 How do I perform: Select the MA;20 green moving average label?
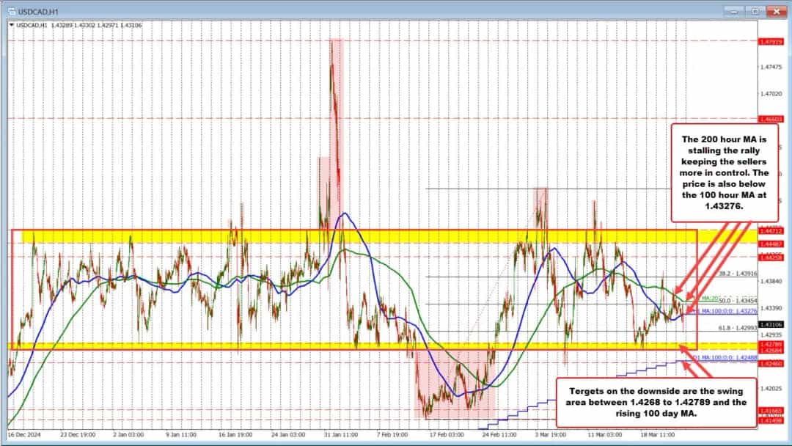[x=710, y=297]
